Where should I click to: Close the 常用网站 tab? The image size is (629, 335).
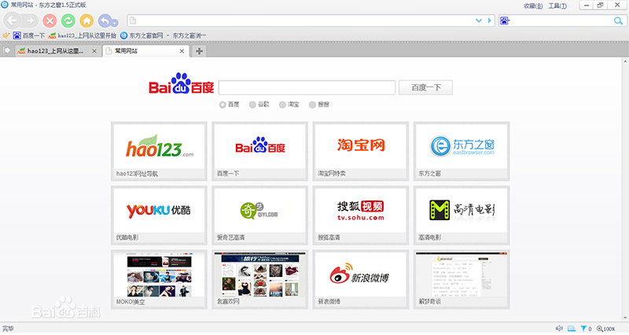click(182, 51)
